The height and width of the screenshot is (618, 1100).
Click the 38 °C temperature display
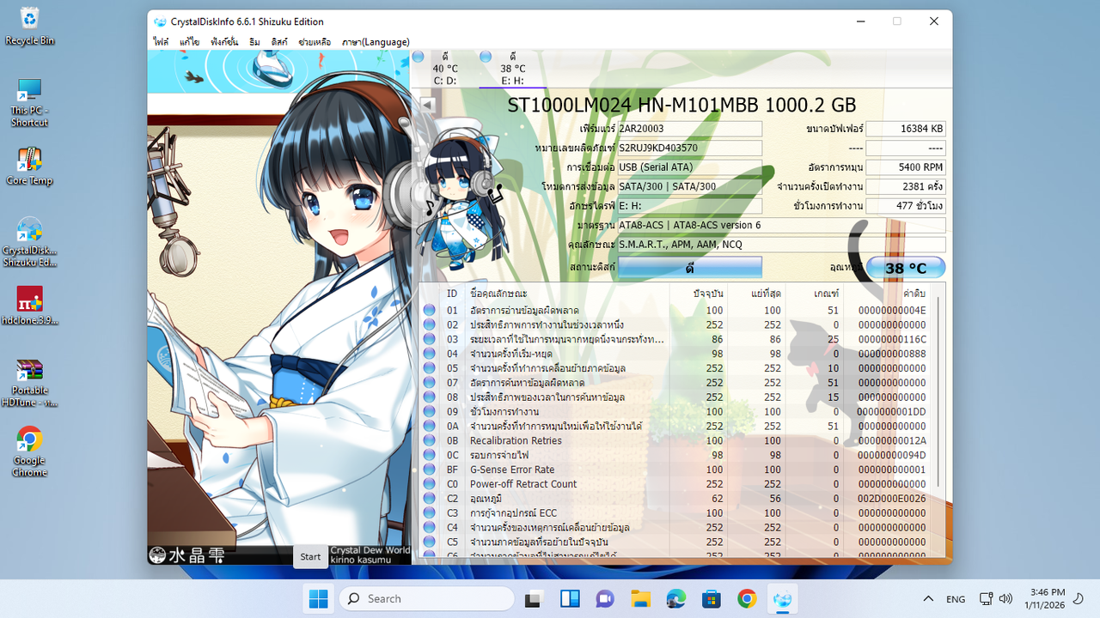tap(905, 267)
